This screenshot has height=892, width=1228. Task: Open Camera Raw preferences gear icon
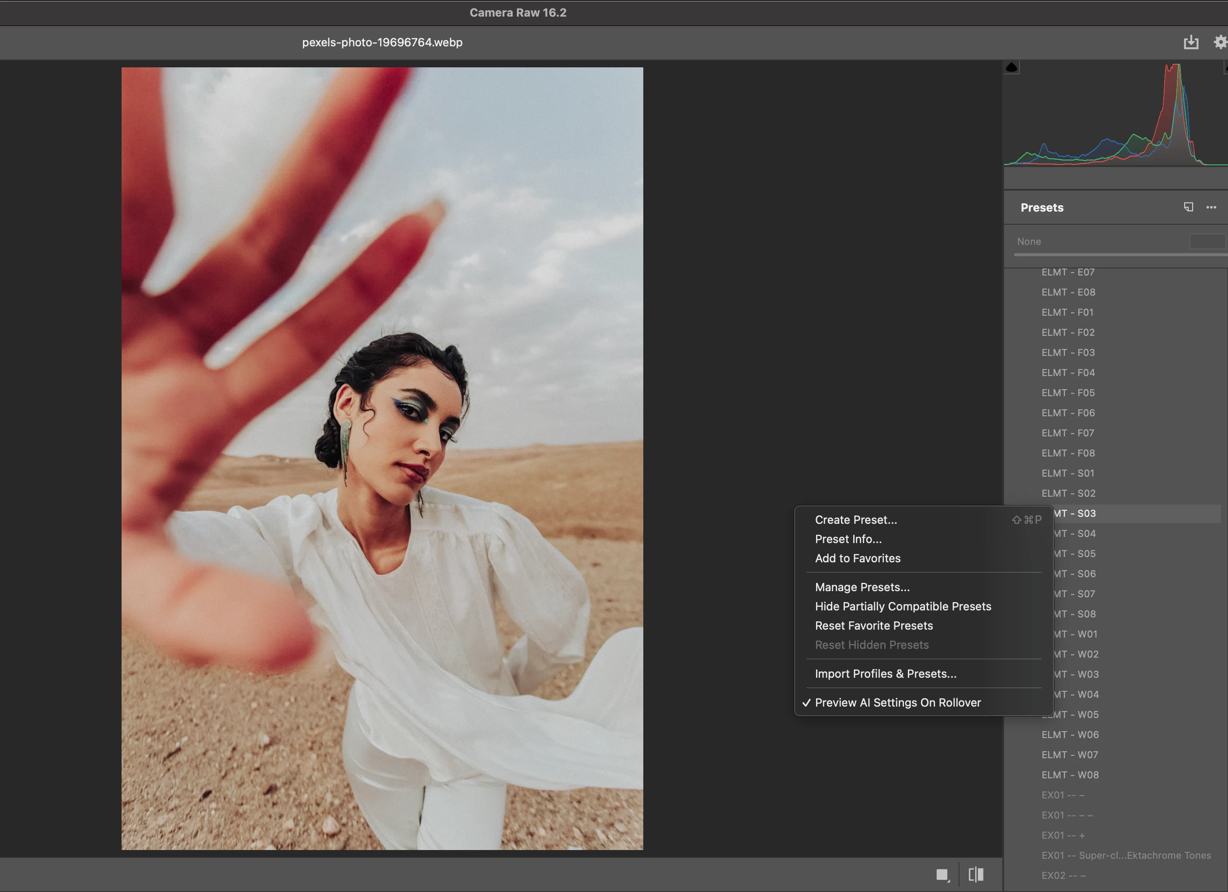[1220, 42]
